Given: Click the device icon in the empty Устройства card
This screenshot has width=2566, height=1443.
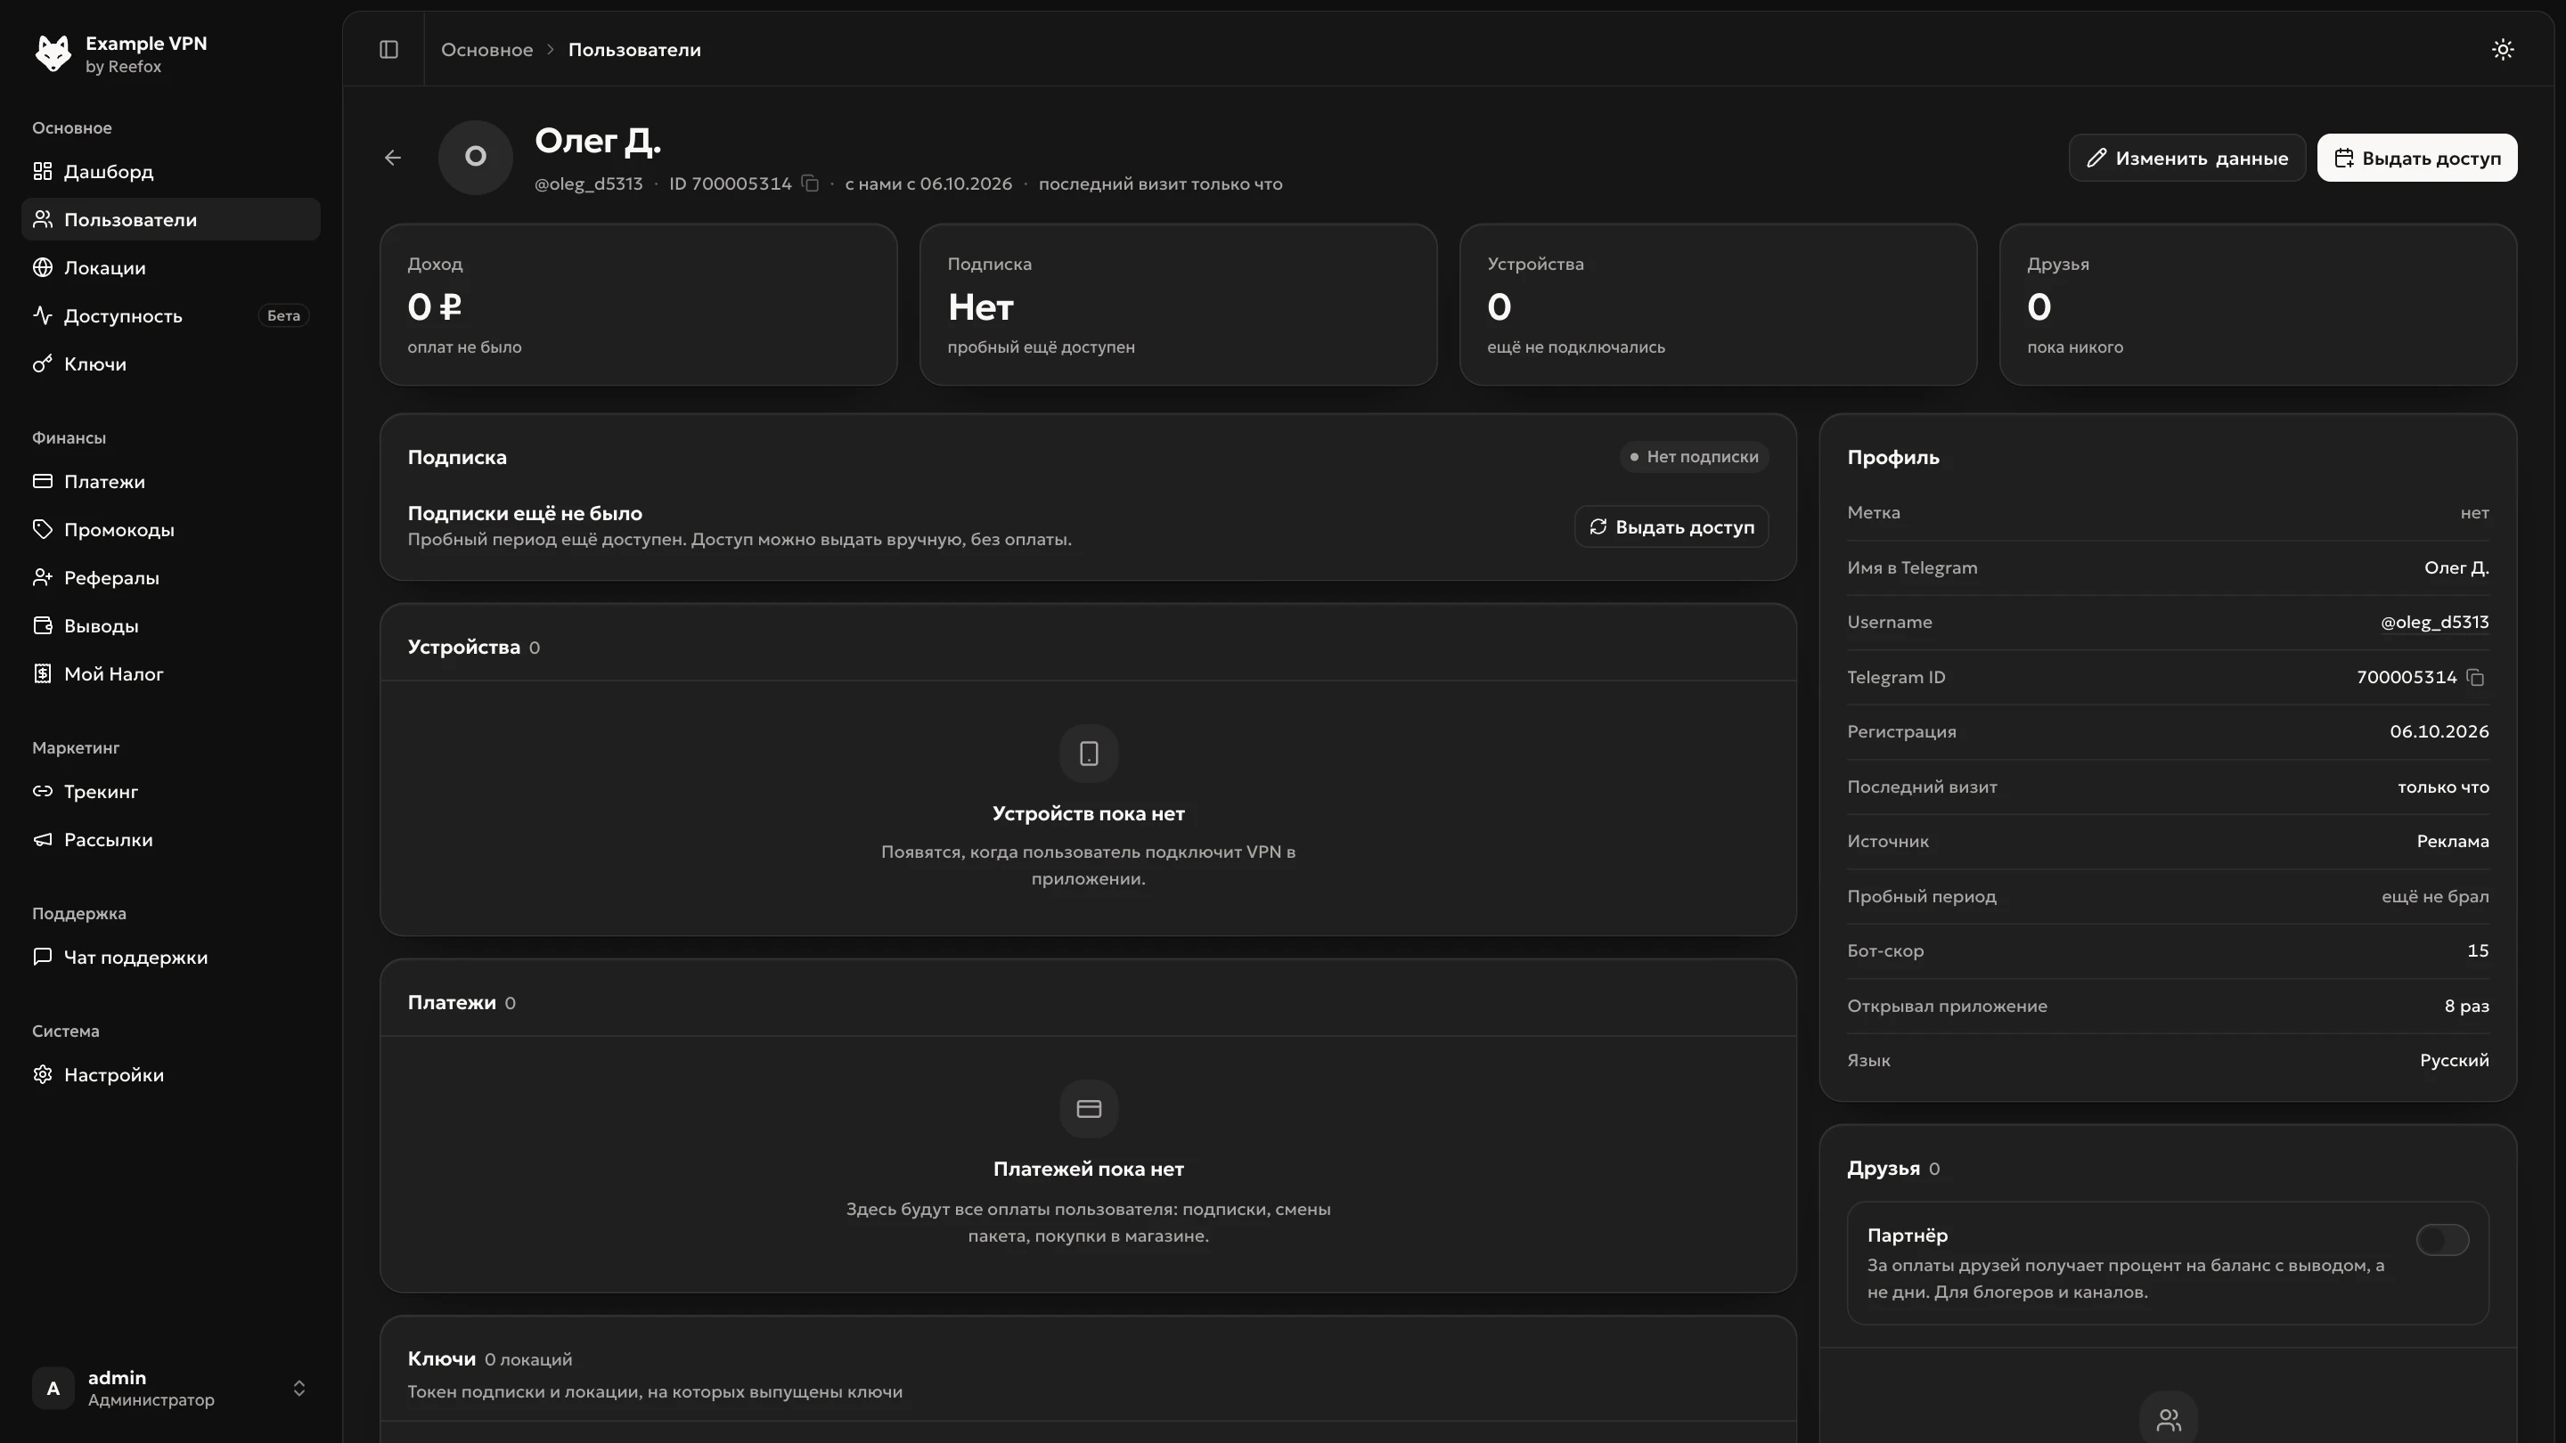Looking at the screenshot, I should (x=1088, y=754).
